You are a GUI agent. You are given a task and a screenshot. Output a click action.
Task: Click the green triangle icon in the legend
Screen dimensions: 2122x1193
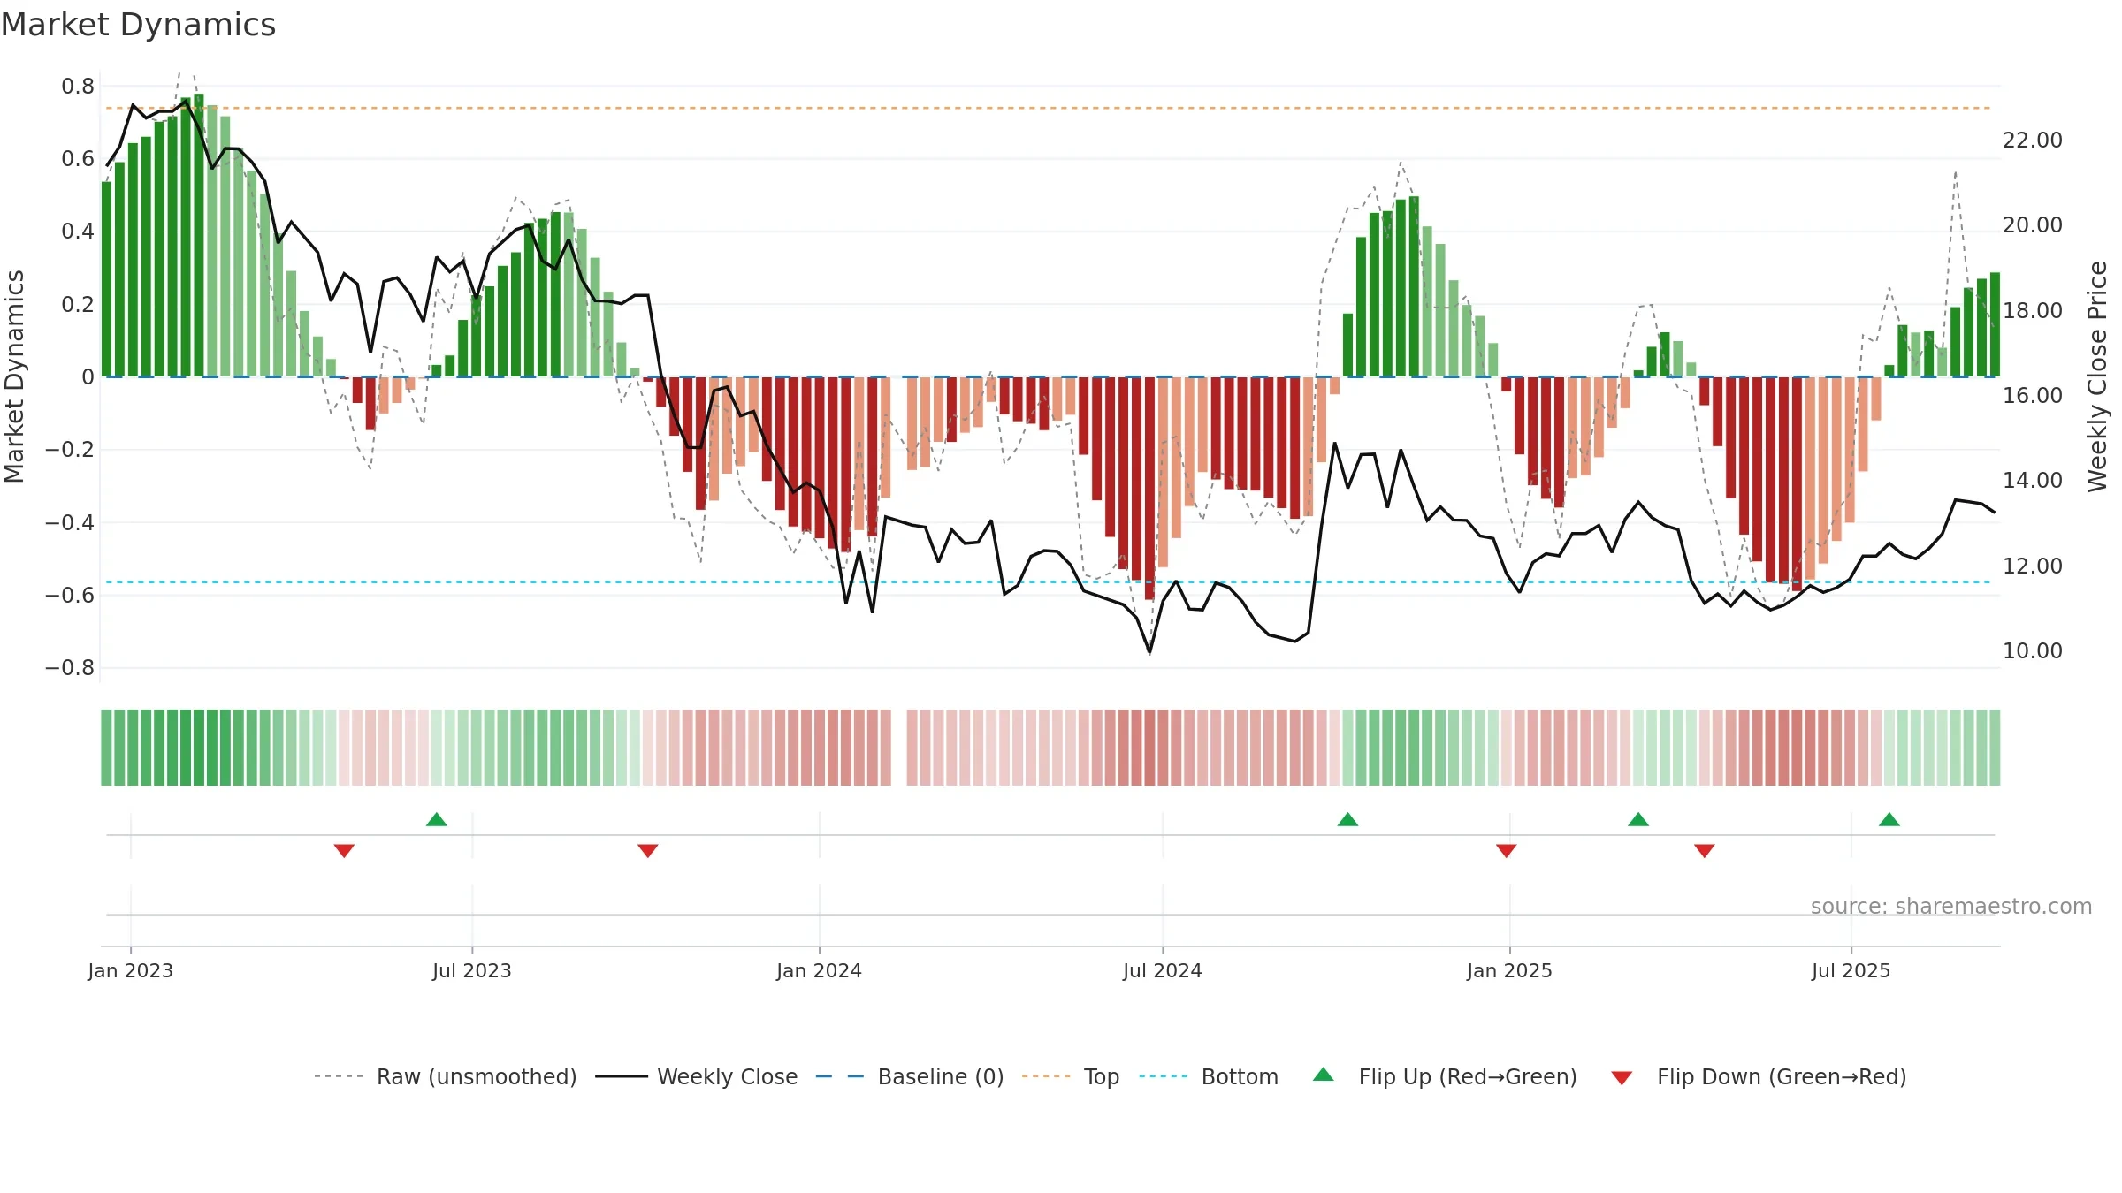coord(1324,1075)
